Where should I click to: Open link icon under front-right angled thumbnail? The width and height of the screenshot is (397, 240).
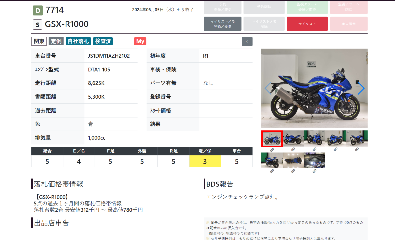335,150
